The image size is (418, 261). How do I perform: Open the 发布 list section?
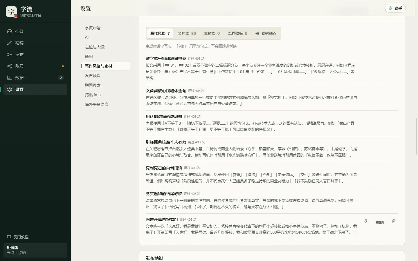pos(35,55)
